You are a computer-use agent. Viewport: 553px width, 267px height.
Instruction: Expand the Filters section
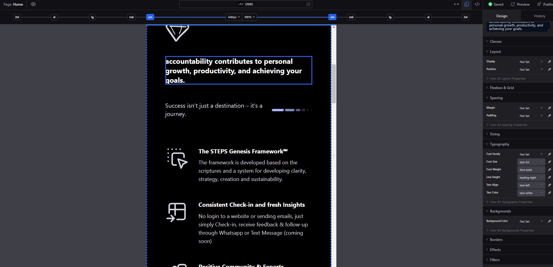click(x=518, y=260)
